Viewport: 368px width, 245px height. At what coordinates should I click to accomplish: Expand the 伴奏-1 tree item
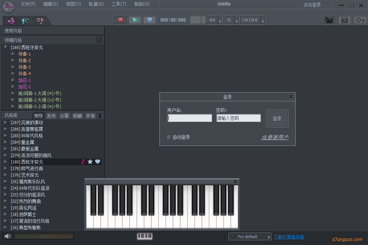click(x=13, y=54)
